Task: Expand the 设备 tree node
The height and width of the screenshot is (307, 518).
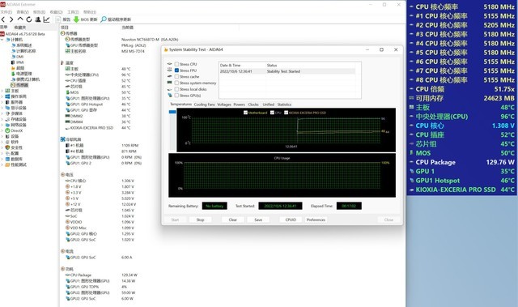Action: click(x=2, y=136)
